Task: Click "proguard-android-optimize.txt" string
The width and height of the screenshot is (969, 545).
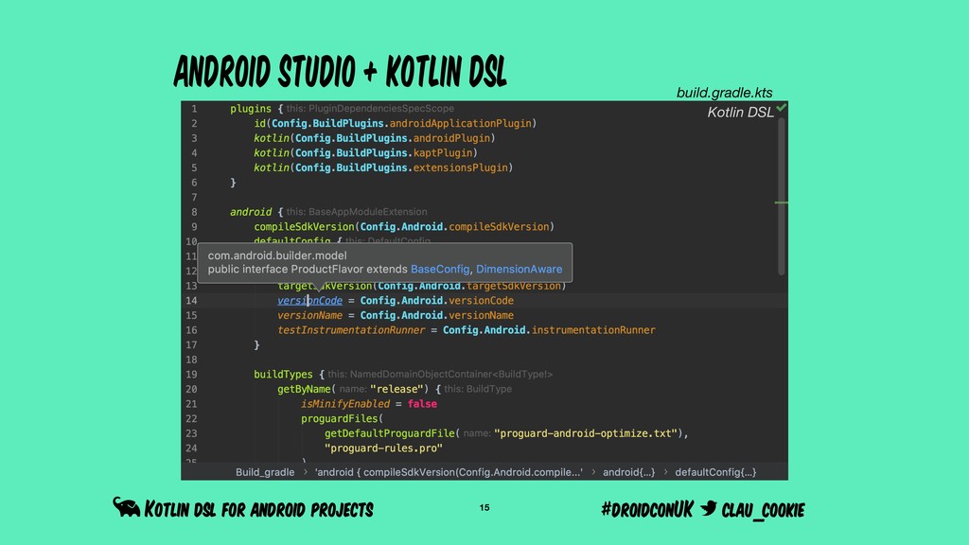Action: [586, 433]
